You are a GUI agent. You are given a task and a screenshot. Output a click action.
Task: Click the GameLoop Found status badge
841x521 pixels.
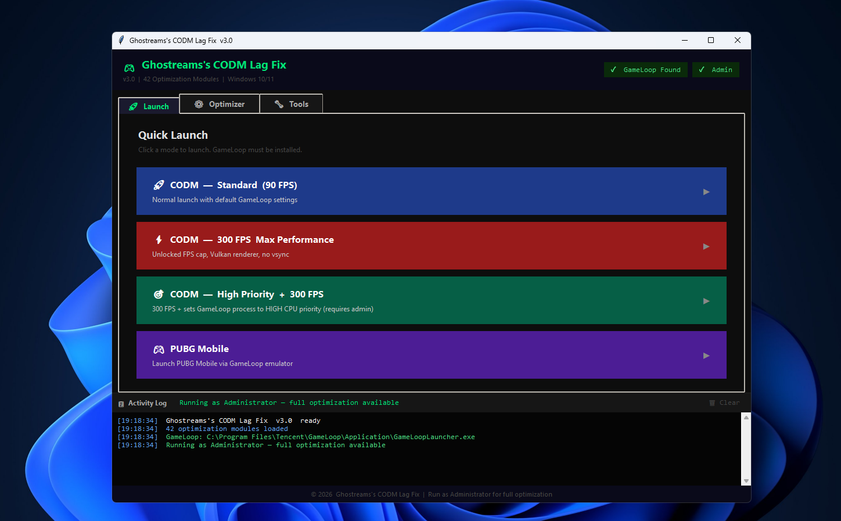tap(646, 70)
